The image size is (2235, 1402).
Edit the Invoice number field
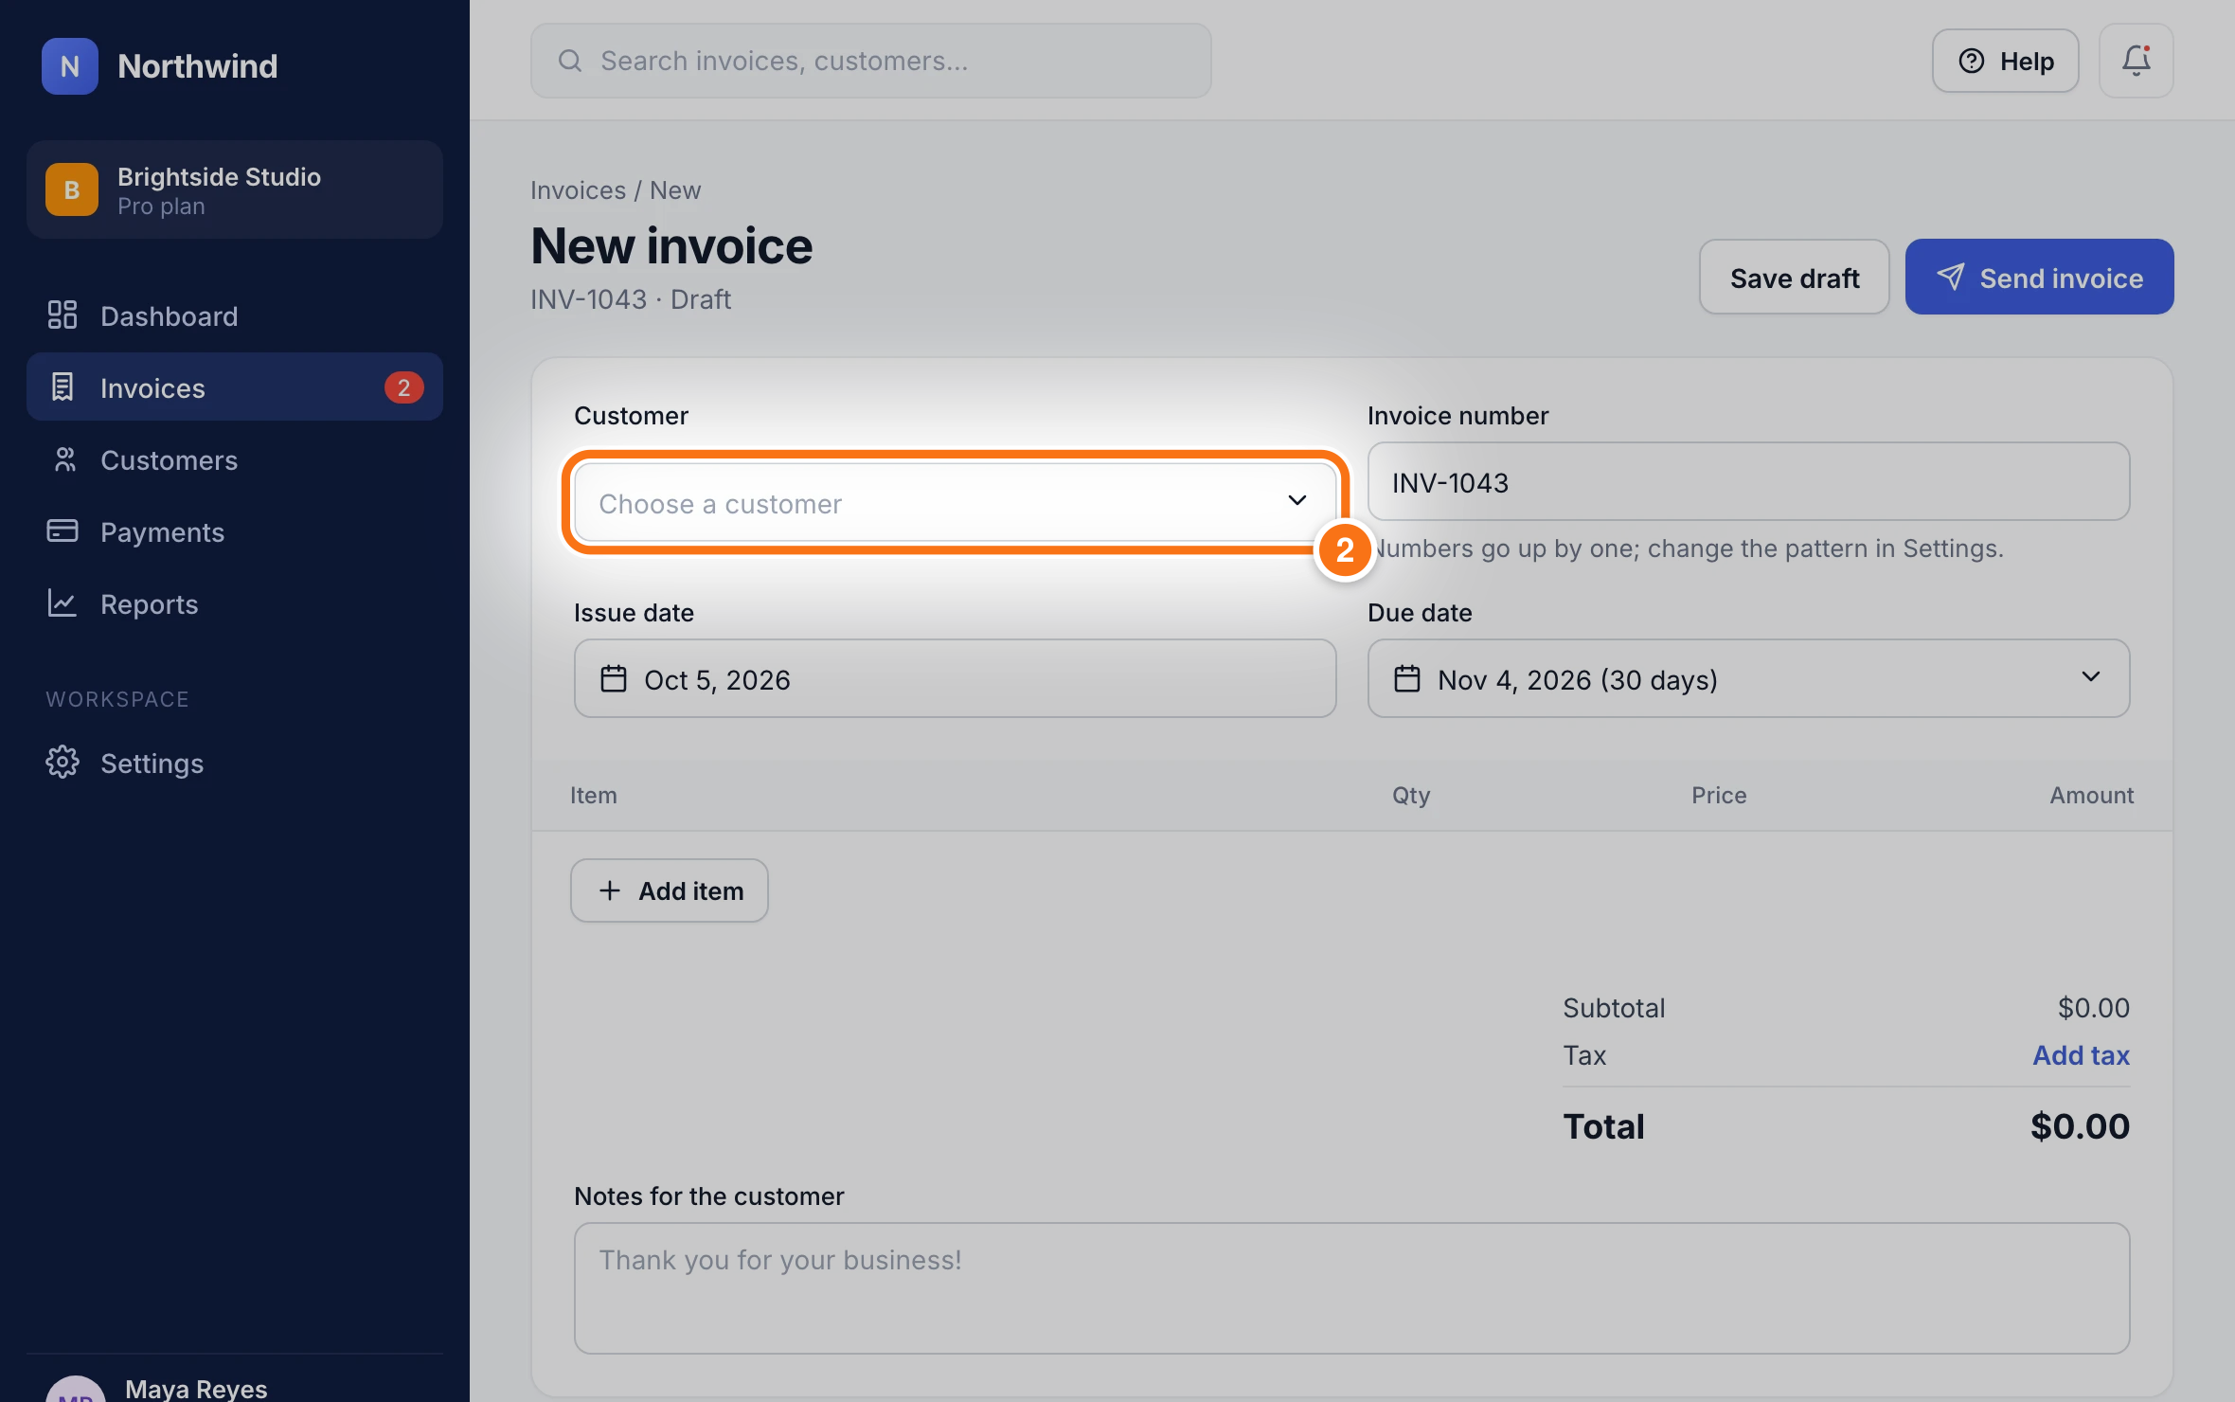coord(1749,481)
